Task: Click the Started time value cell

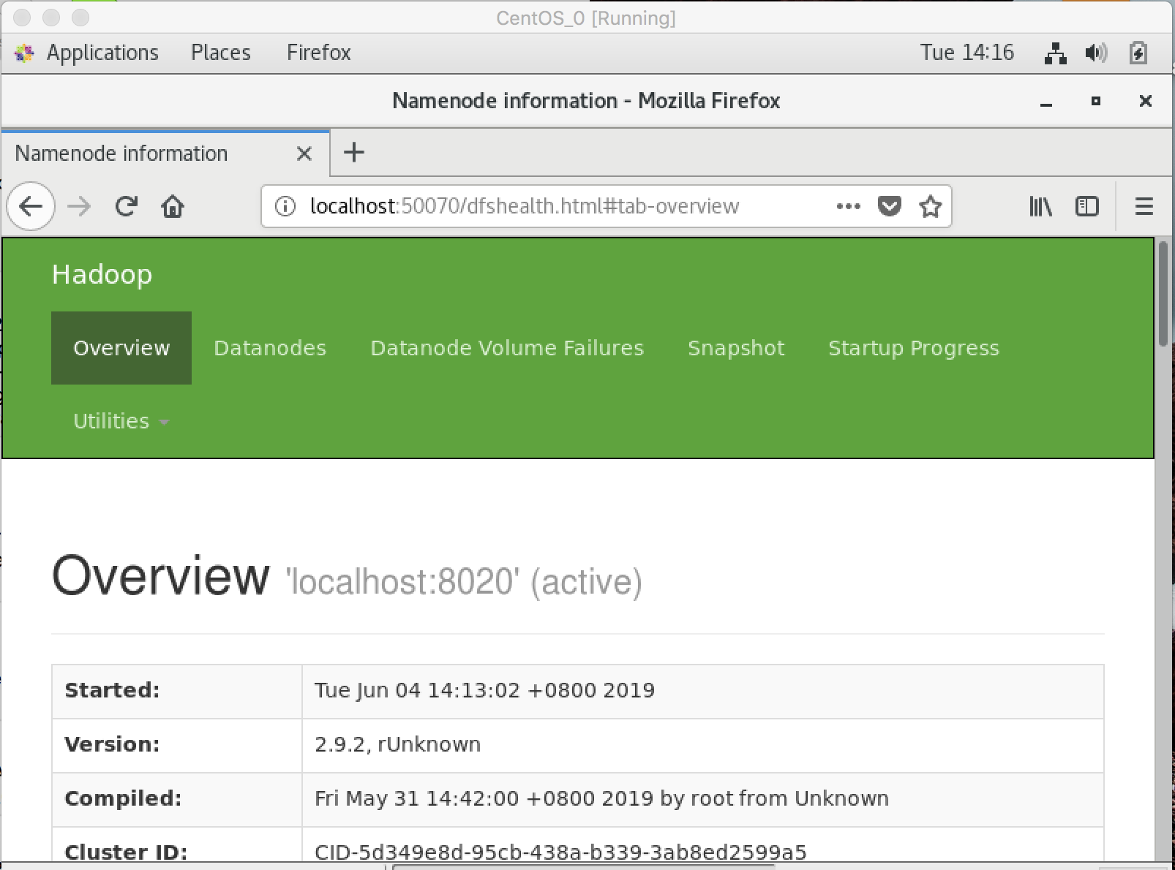Action: click(702, 691)
